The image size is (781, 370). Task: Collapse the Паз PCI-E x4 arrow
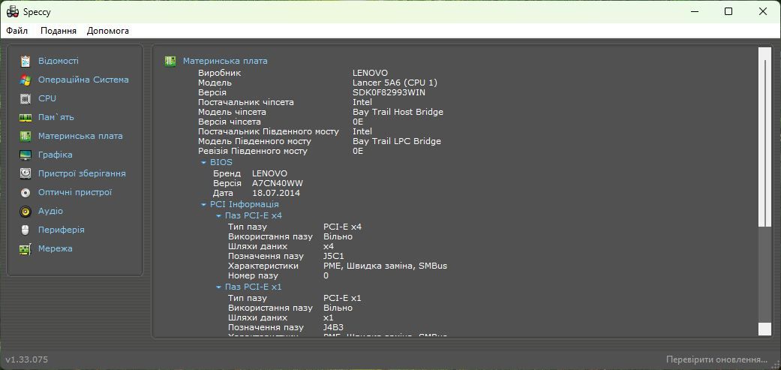(218, 216)
